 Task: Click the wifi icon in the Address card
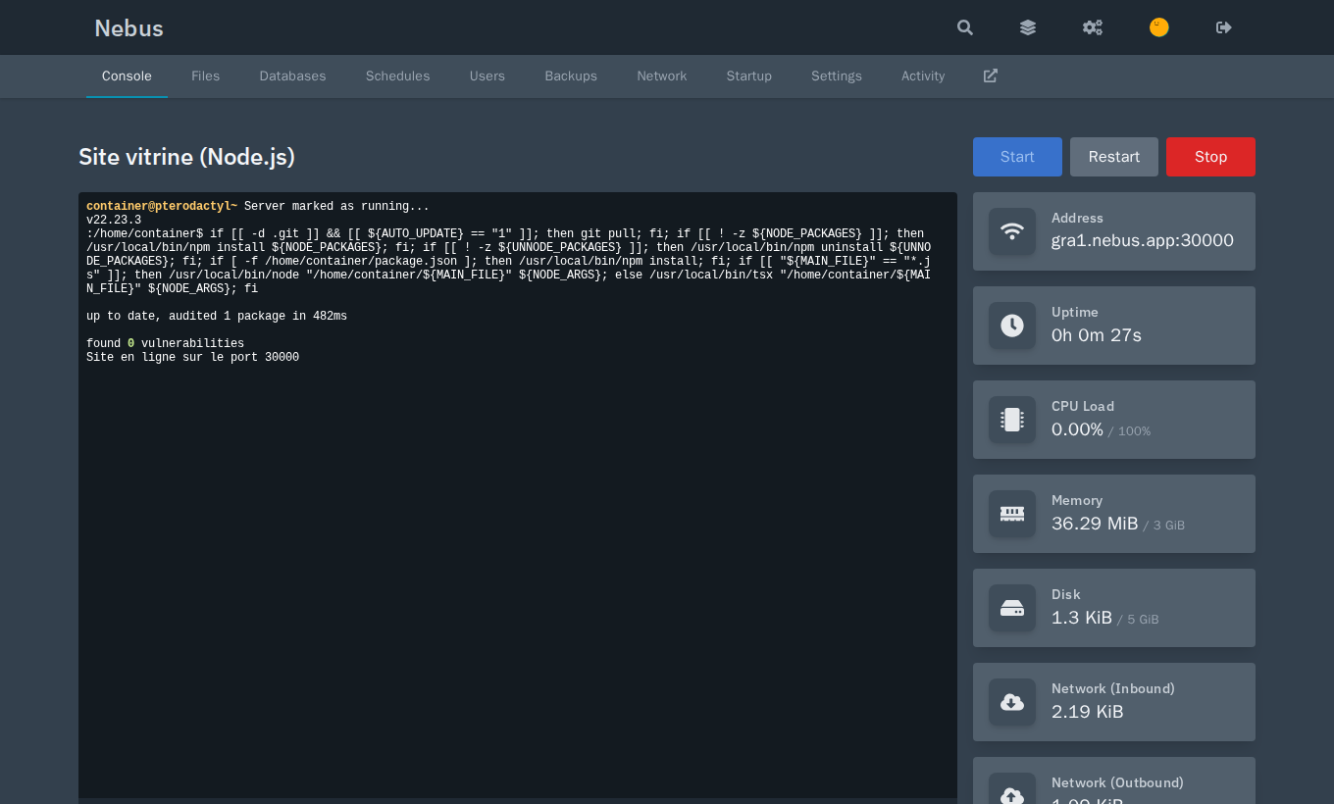click(x=1012, y=231)
